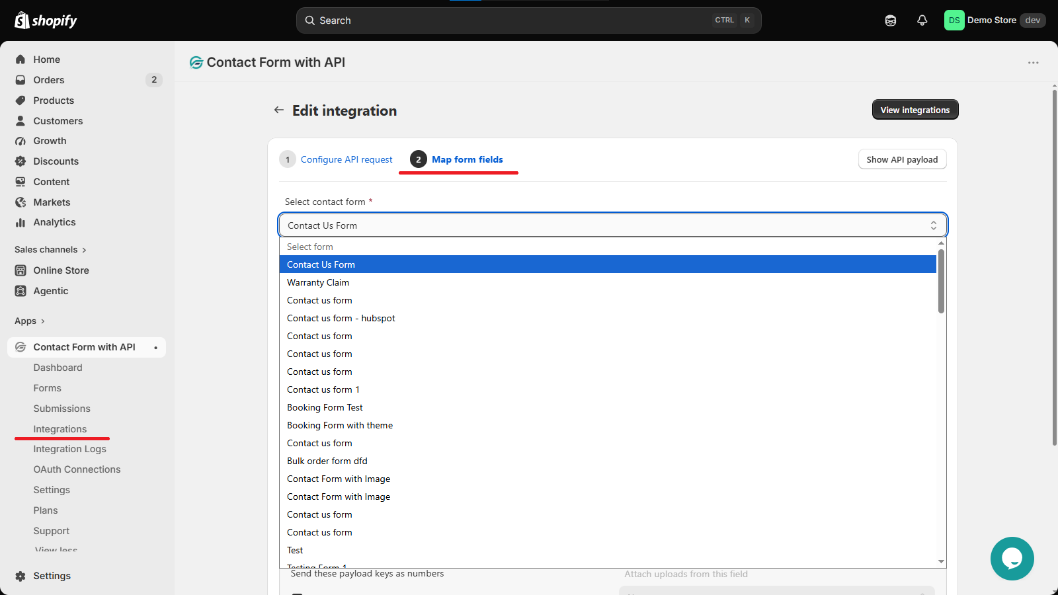Select Contact us form - hubspot option
The height and width of the screenshot is (595, 1058).
(608, 318)
